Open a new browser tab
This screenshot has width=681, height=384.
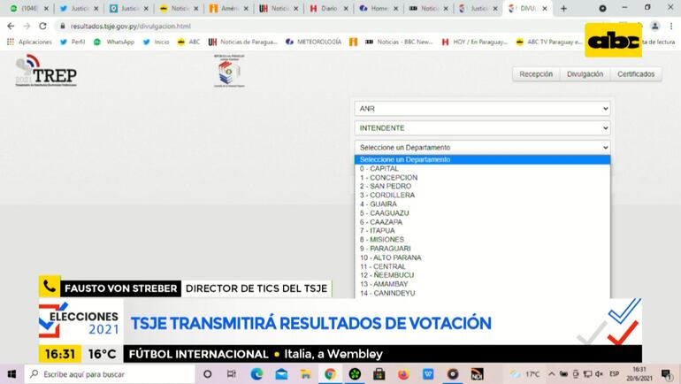[563, 9]
